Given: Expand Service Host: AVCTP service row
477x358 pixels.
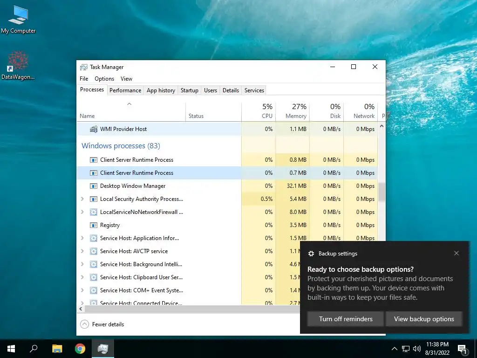Looking at the screenshot, I should pyautogui.click(x=82, y=251).
